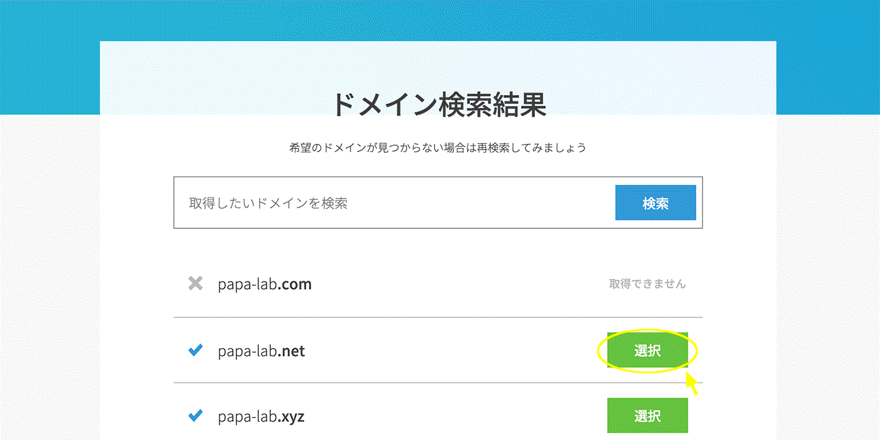Select the papa-lab.com domain name text
Image resolution: width=880 pixels, height=440 pixels.
pos(264,284)
